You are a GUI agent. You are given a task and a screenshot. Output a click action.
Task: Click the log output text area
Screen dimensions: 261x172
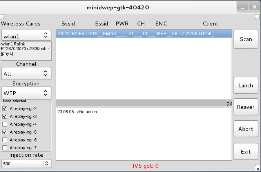pos(143,134)
